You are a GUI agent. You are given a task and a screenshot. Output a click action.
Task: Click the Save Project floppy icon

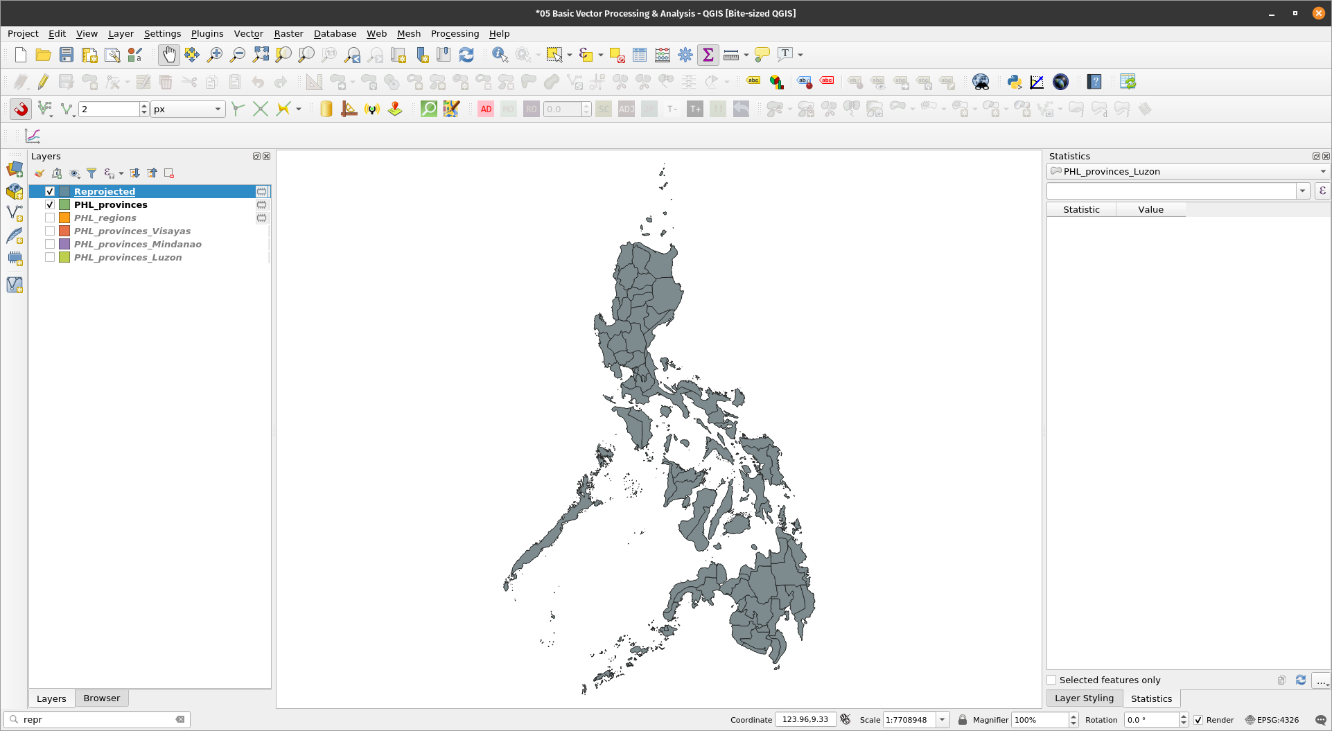pyautogui.click(x=67, y=55)
